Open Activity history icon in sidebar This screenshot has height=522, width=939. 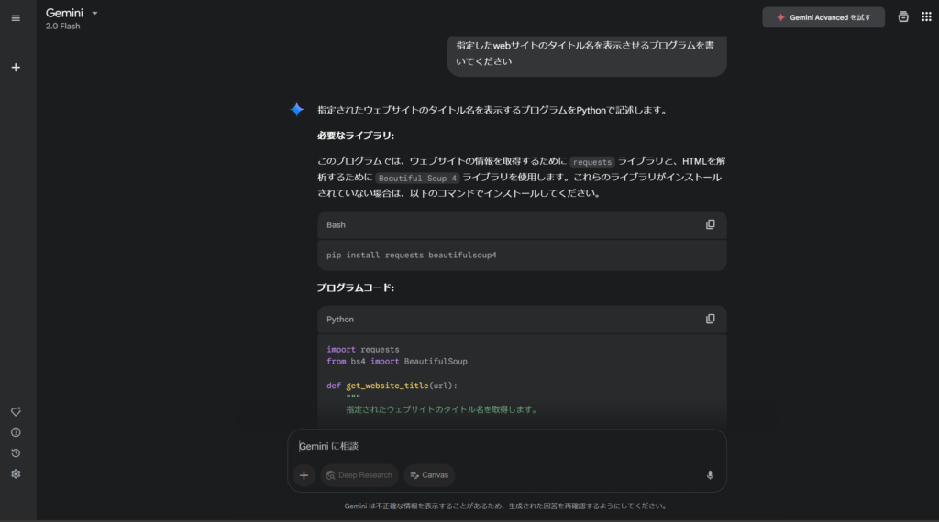[x=16, y=453]
